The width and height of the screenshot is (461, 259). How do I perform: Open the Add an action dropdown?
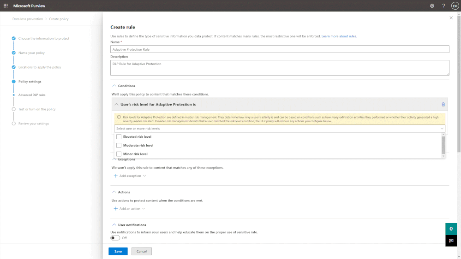(x=129, y=209)
